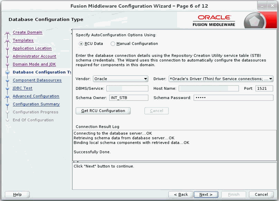Click the Port field showing 1521
This screenshot has height=201, width=279.
[264, 89]
